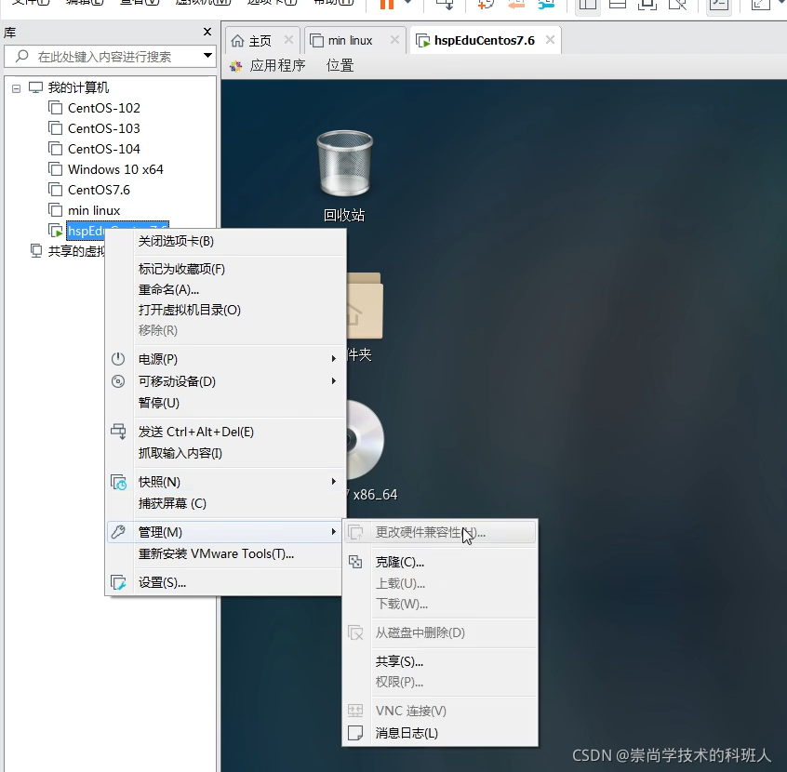
Task: Close the 库 library panel
Action: (207, 32)
